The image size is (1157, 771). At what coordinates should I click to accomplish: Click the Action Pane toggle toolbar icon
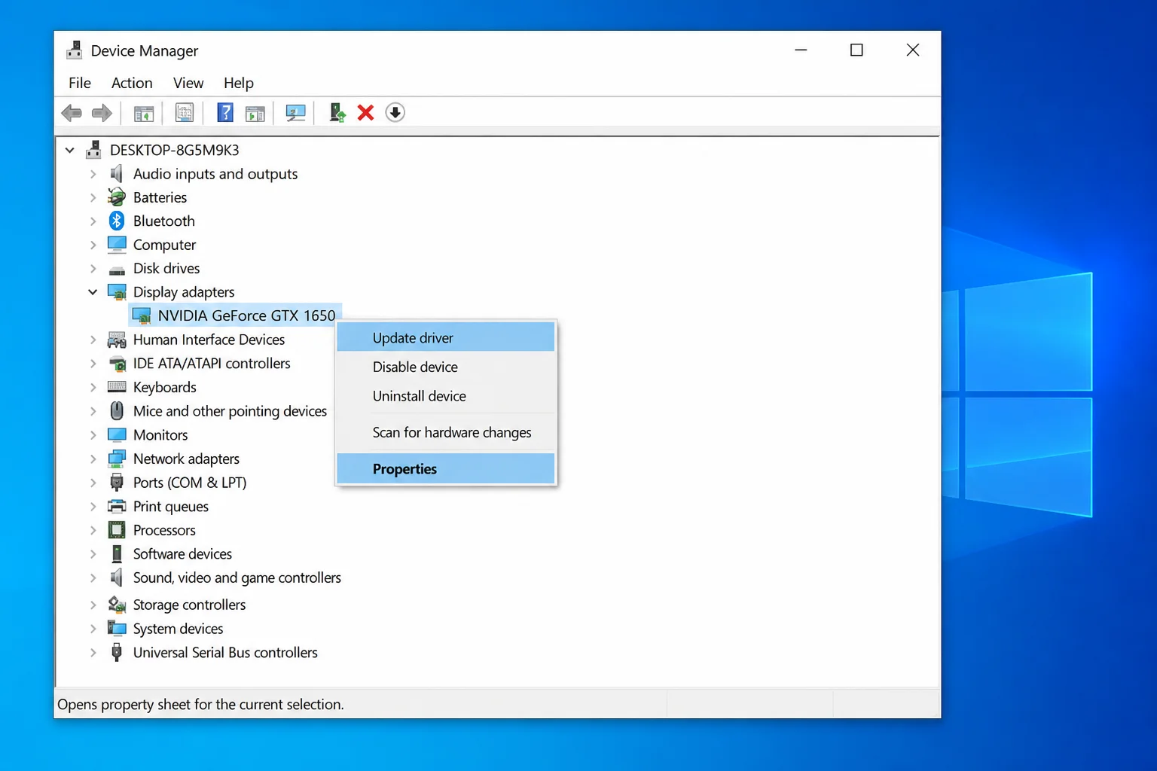(x=255, y=113)
